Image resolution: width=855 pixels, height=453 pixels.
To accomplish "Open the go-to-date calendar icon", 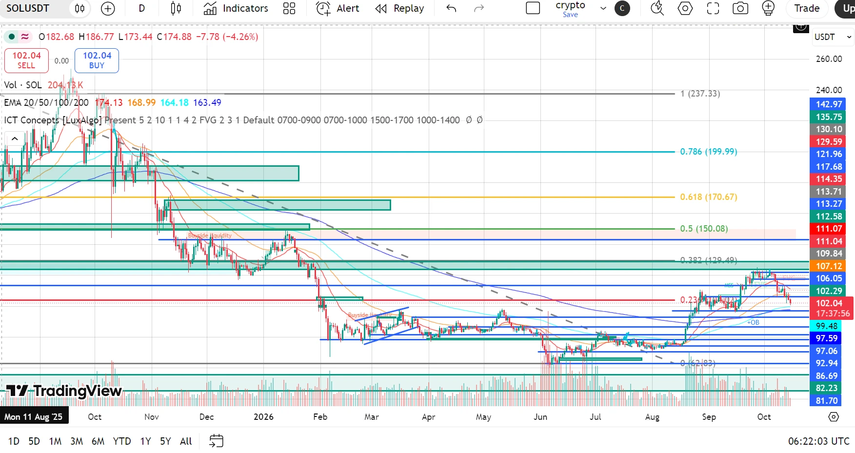I will click(216, 441).
